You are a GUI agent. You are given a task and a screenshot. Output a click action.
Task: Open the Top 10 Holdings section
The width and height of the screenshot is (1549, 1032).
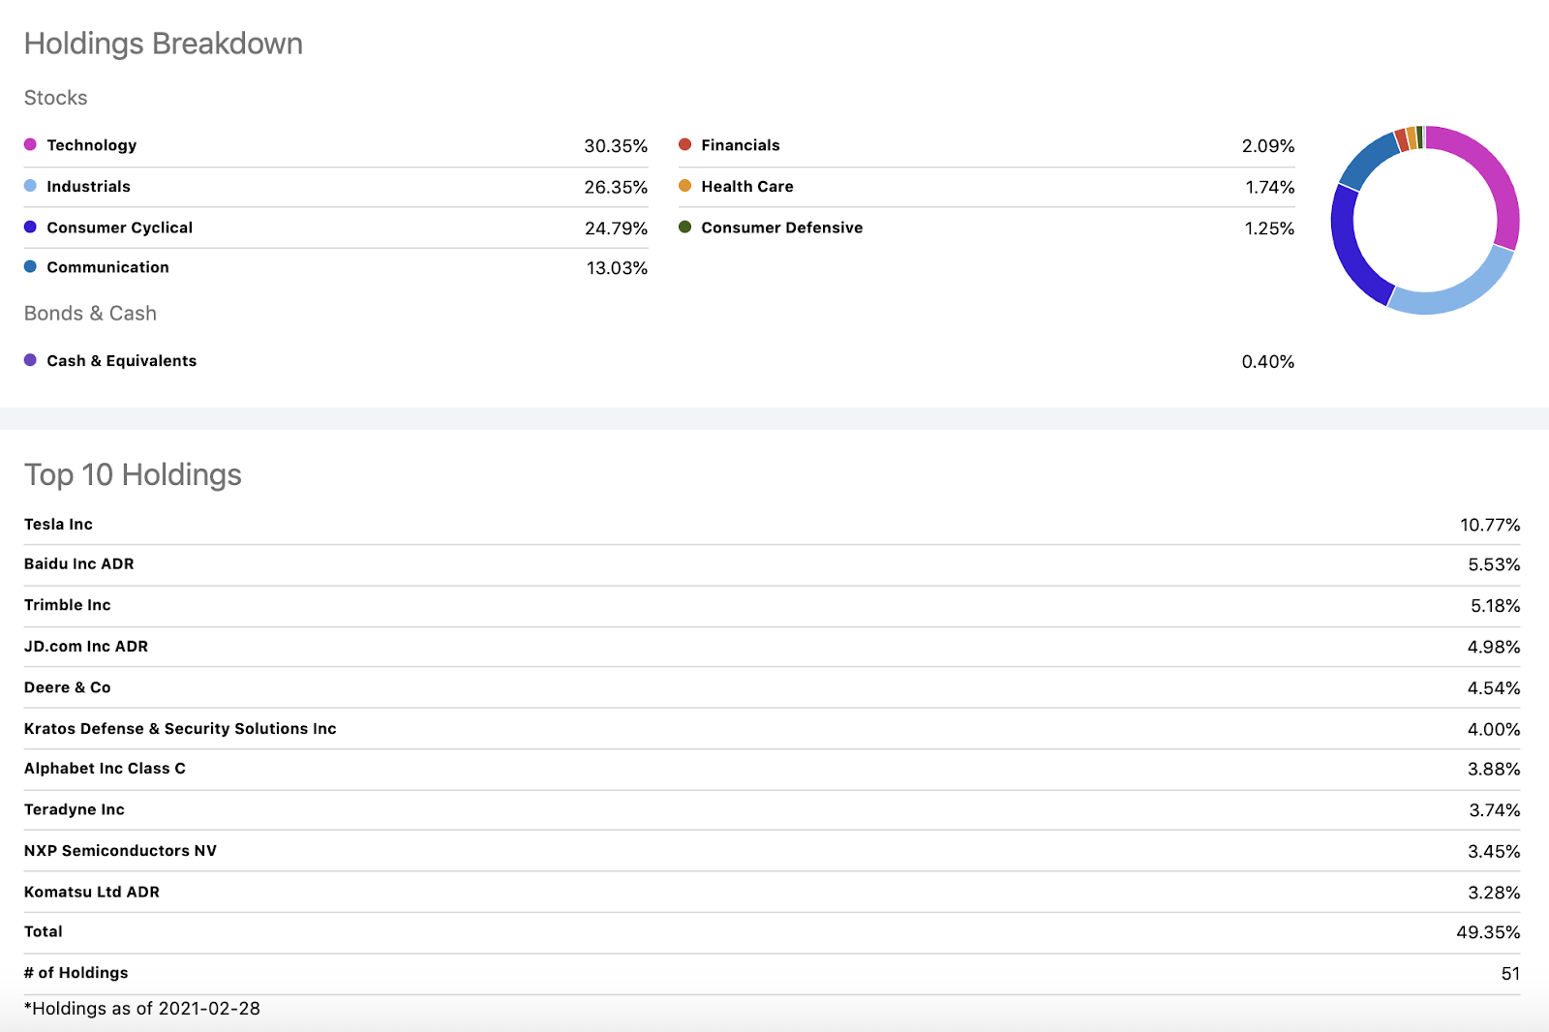(133, 474)
